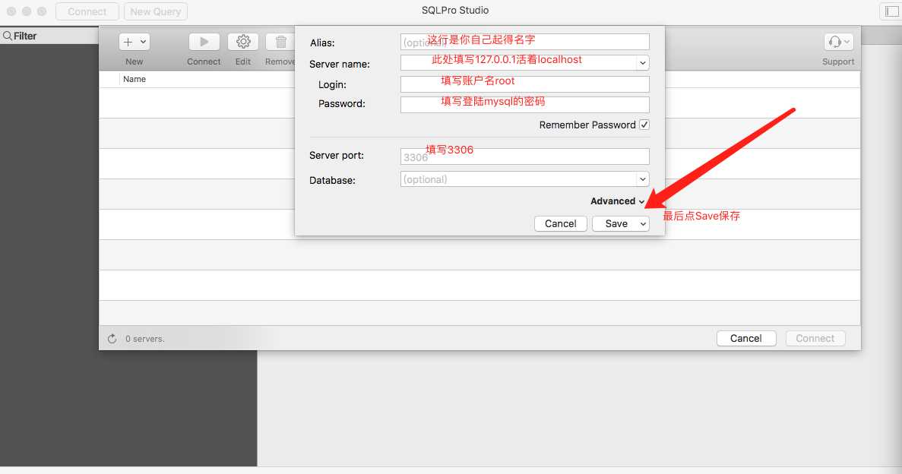
Task: Open Edit via the gear icon
Action: [243, 42]
